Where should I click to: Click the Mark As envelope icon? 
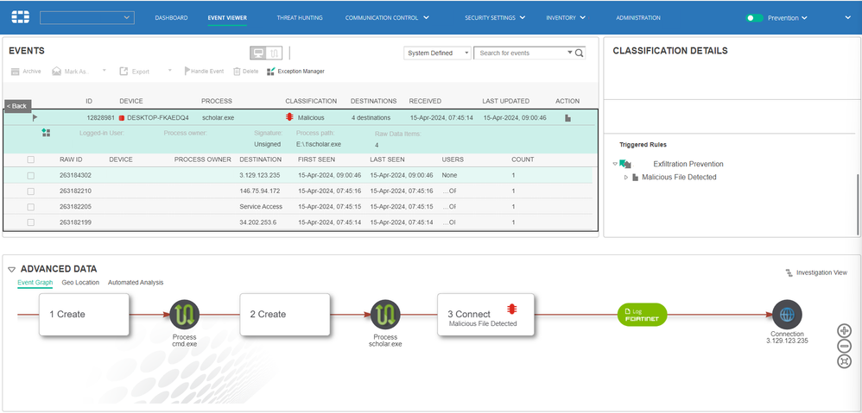tap(57, 72)
